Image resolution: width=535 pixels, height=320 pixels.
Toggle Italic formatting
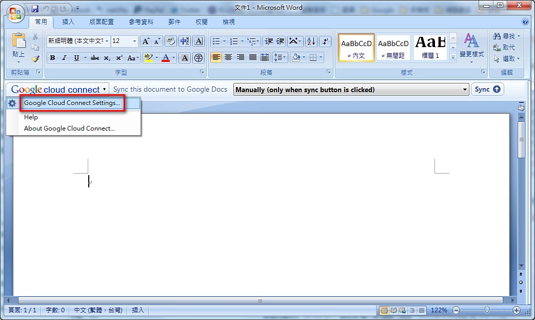coord(64,58)
